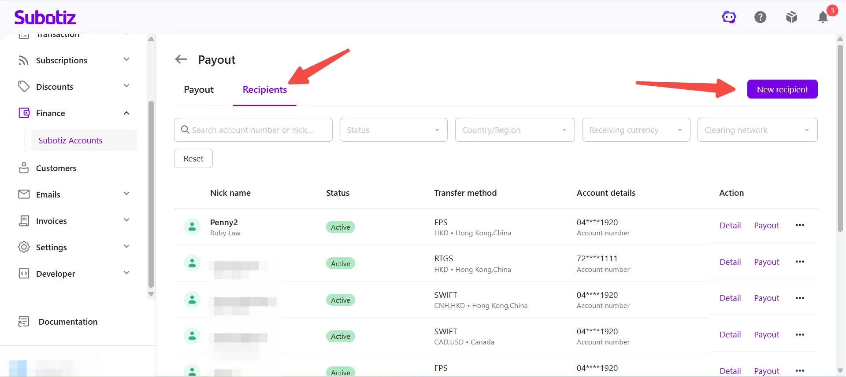846x377 pixels.
Task: Open notifications bell with 3 badge
Action: (823, 17)
